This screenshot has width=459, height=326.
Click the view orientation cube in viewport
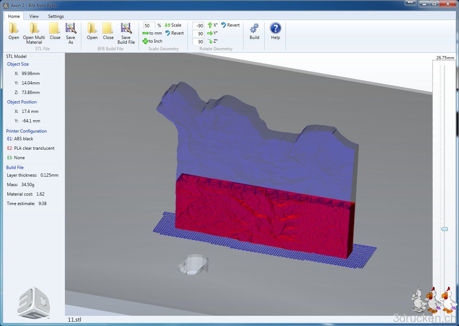(x=193, y=264)
